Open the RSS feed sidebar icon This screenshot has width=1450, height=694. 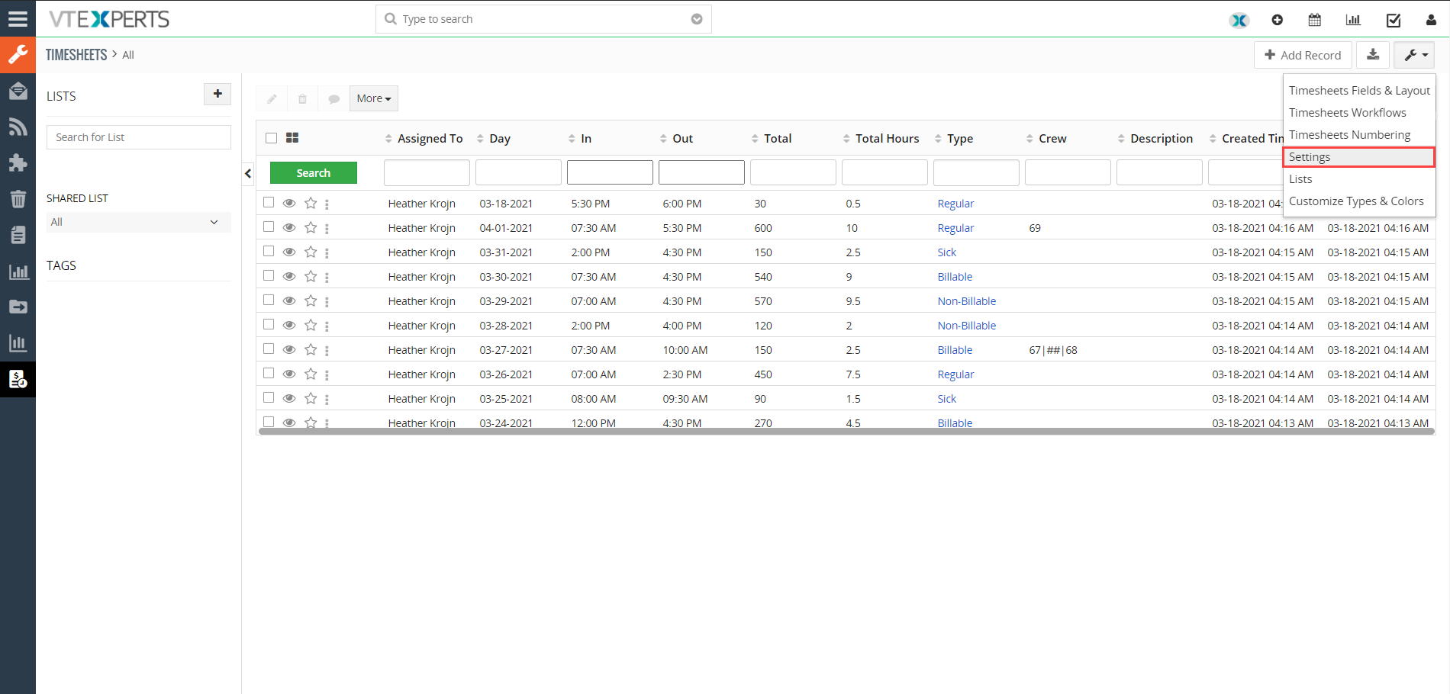[x=18, y=127]
